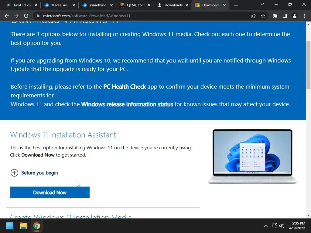Close the QEMU tab
This screenshot has width=311, height=233.
tap(149, 5)
